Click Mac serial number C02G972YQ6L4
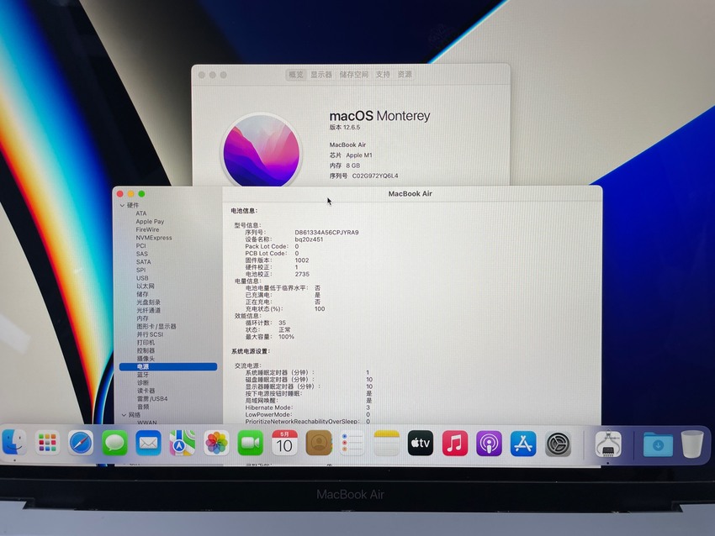Screen dimensions: 715x536 (x=375, y=176)
